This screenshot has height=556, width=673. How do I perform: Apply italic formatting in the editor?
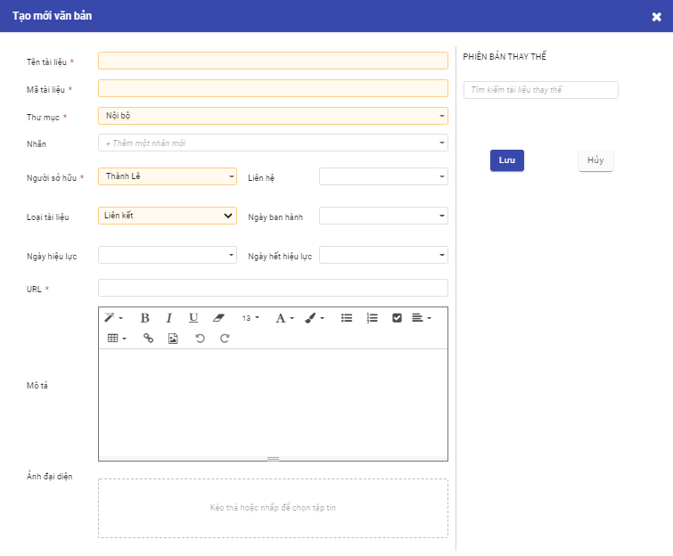(168, 318)
